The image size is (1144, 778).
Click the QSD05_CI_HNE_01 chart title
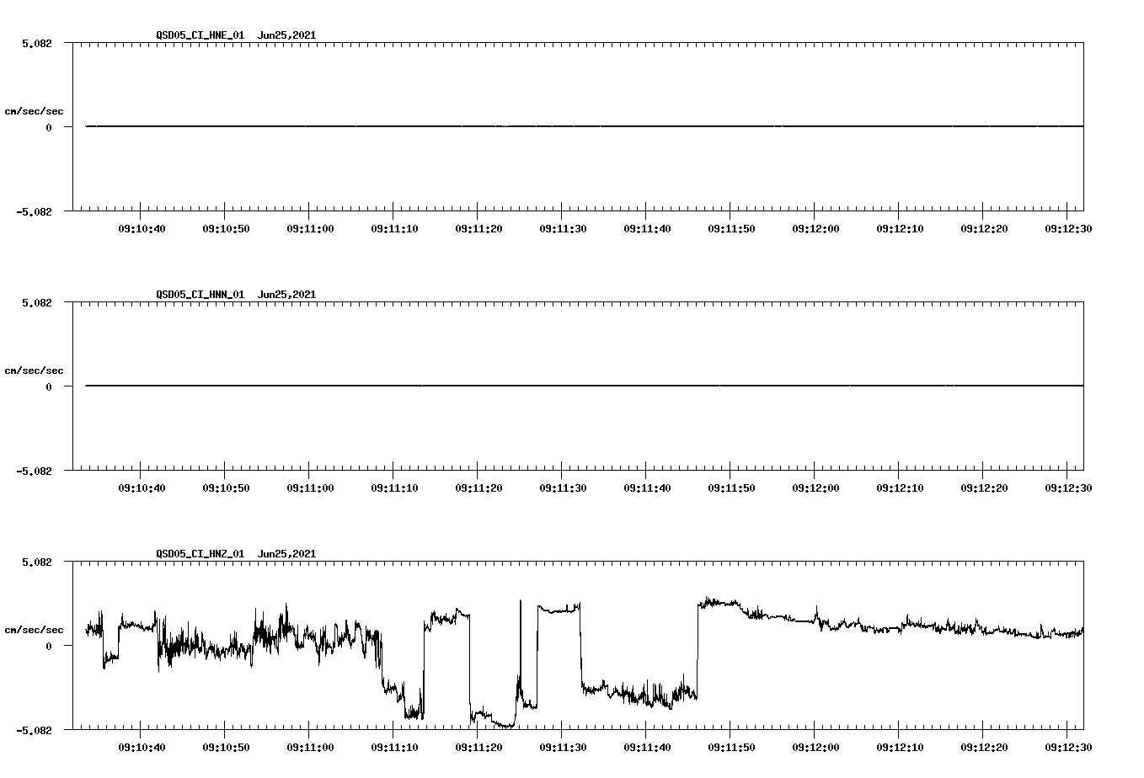point(236,35)
